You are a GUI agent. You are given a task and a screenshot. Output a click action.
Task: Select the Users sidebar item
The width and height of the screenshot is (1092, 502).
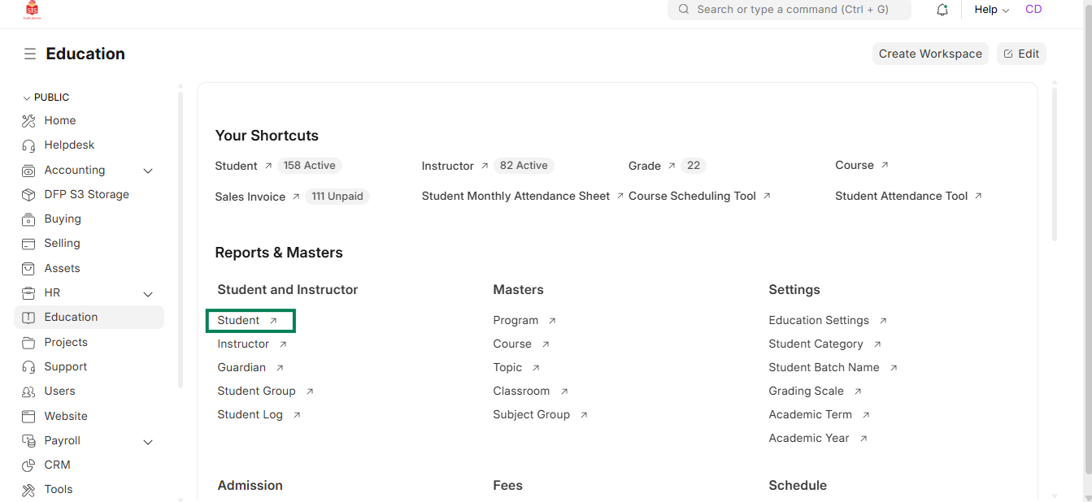click(59, 391)
